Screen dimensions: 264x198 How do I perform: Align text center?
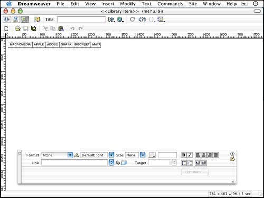coord(204,155)
